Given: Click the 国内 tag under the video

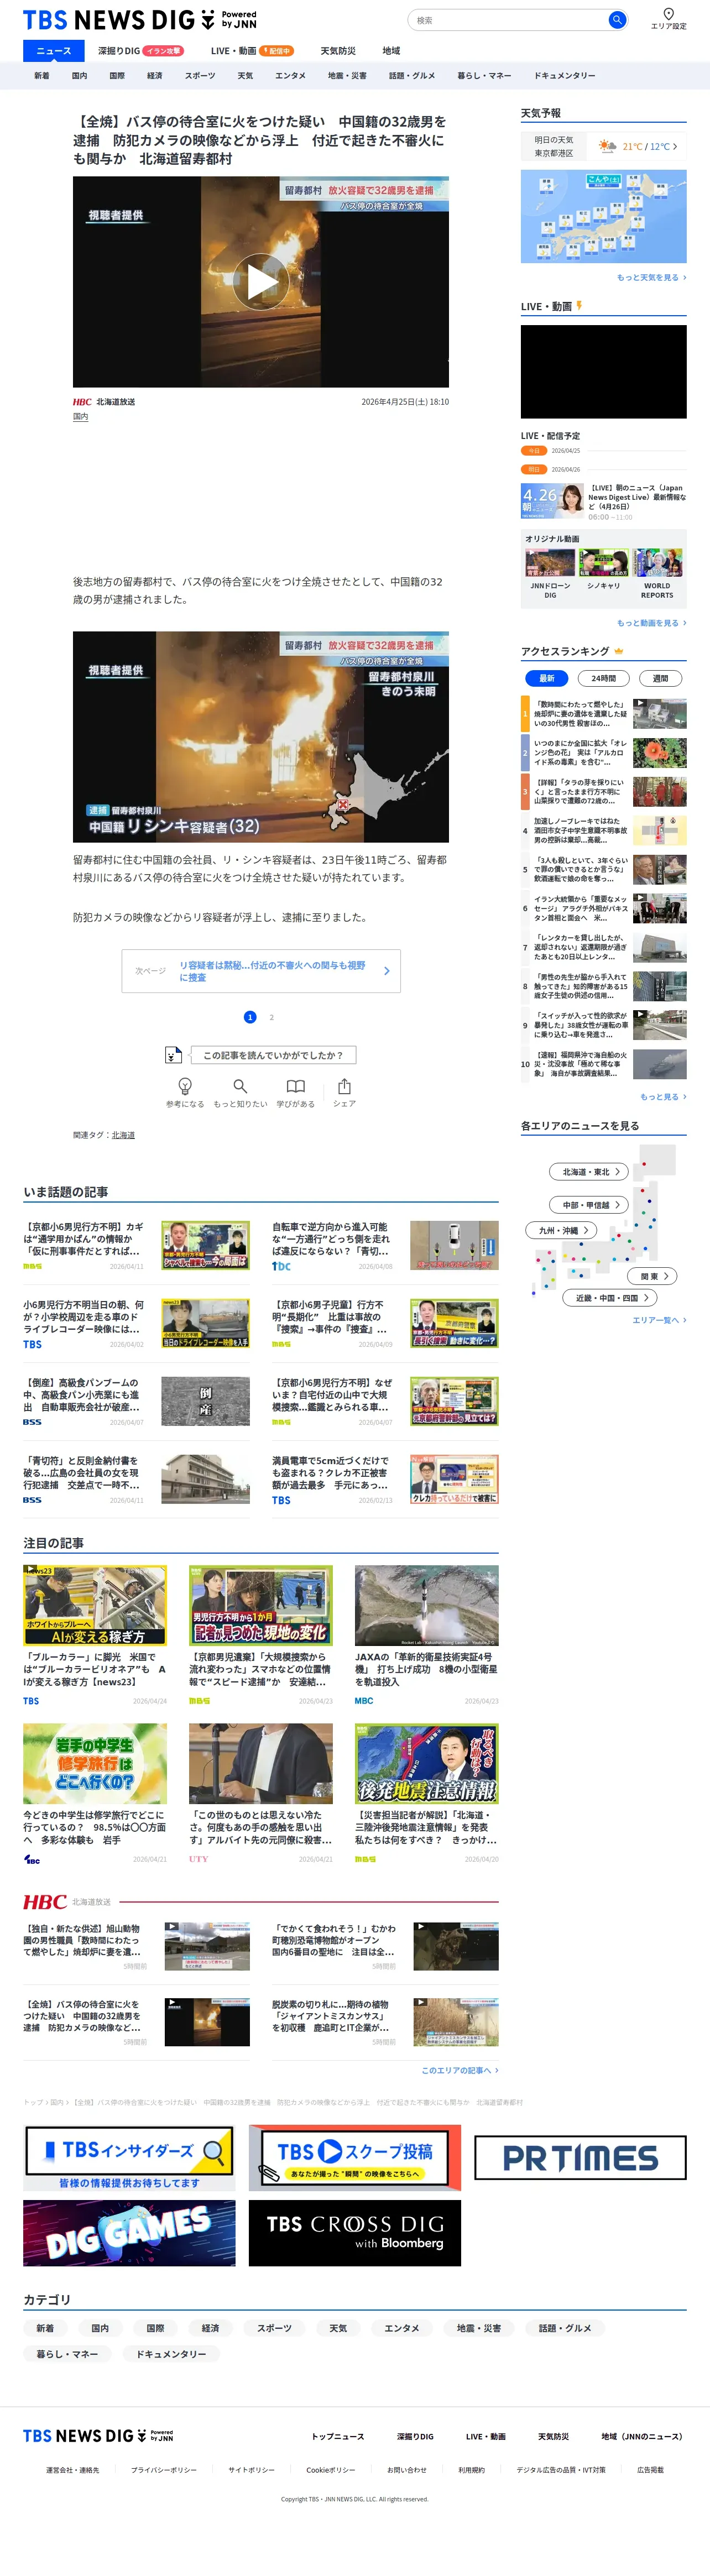Looking at the screenshot, I should coord(80,417).
